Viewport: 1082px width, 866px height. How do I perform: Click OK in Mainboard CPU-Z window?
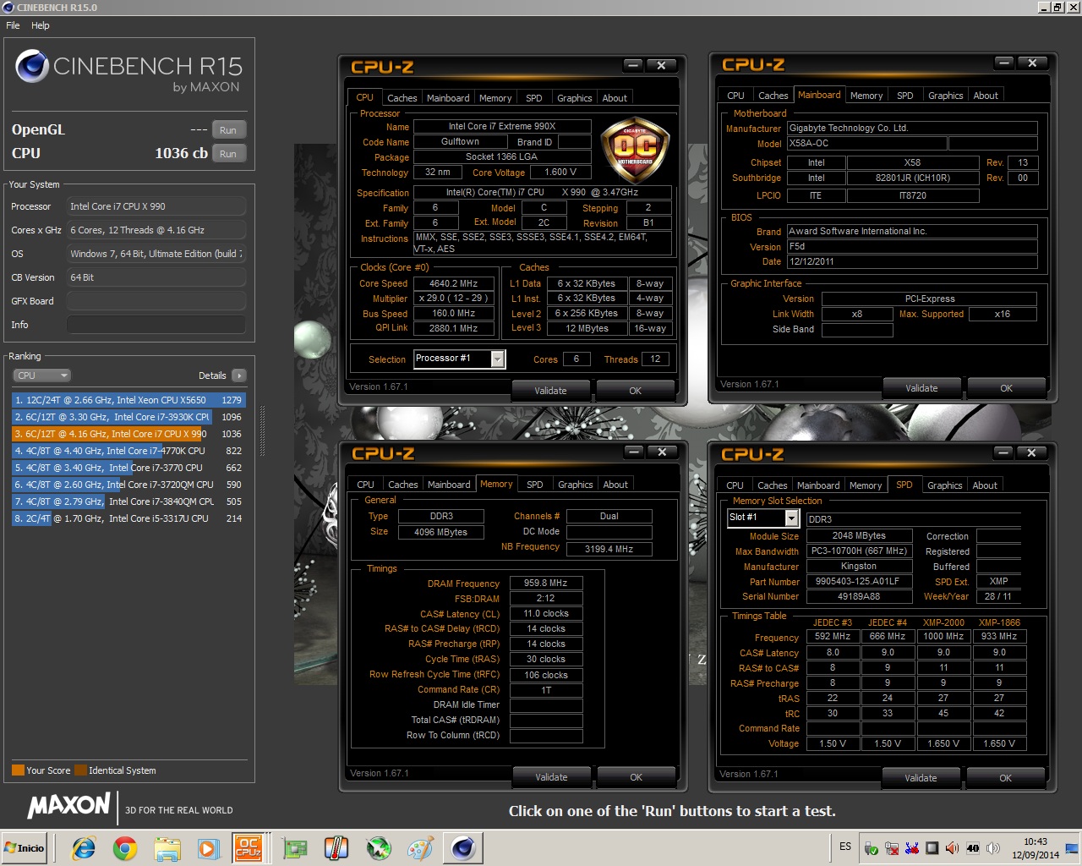(1006, 388)
